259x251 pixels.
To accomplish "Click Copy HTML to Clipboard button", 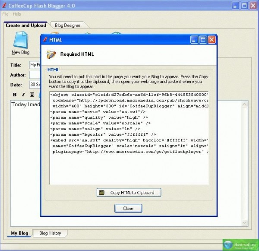I will pos(129,193).
